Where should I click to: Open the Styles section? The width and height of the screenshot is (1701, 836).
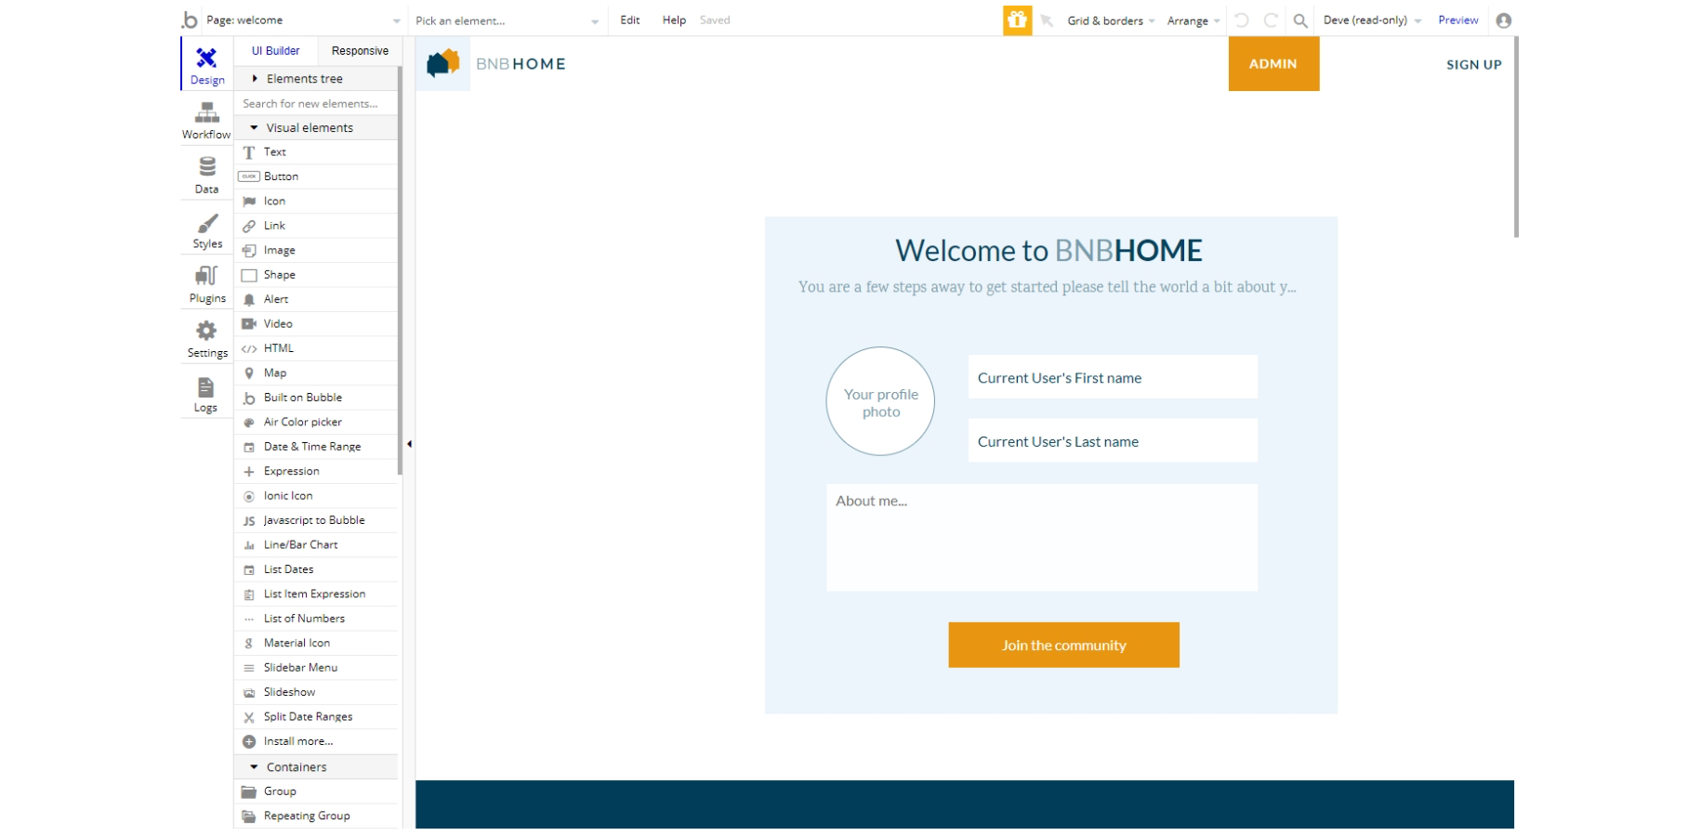(206, 229)
